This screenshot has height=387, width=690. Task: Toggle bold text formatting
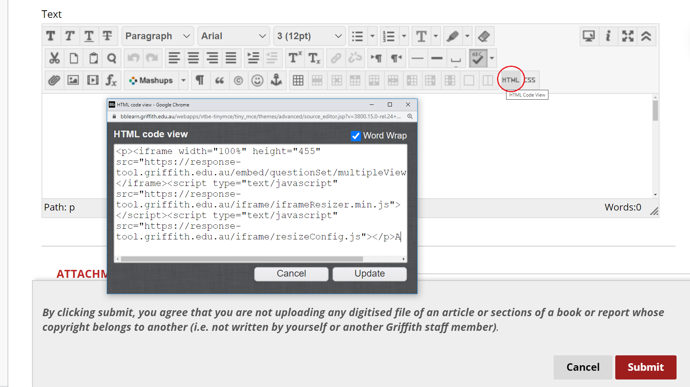pos(51,36)
